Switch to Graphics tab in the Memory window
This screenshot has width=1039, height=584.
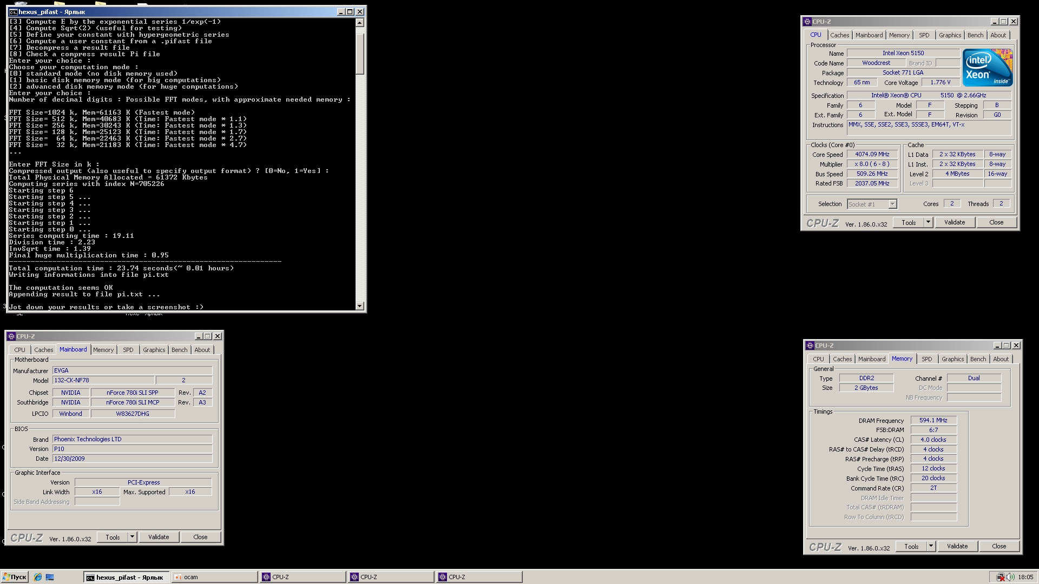[x=952, y=359]
